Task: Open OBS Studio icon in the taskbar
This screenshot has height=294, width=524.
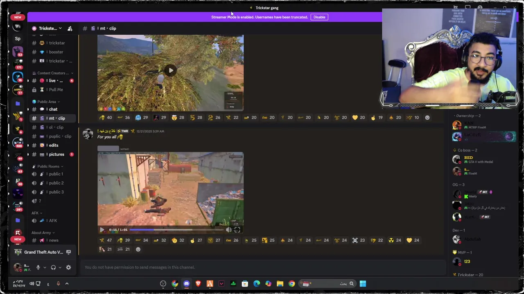Action: (x=163, y=284)
